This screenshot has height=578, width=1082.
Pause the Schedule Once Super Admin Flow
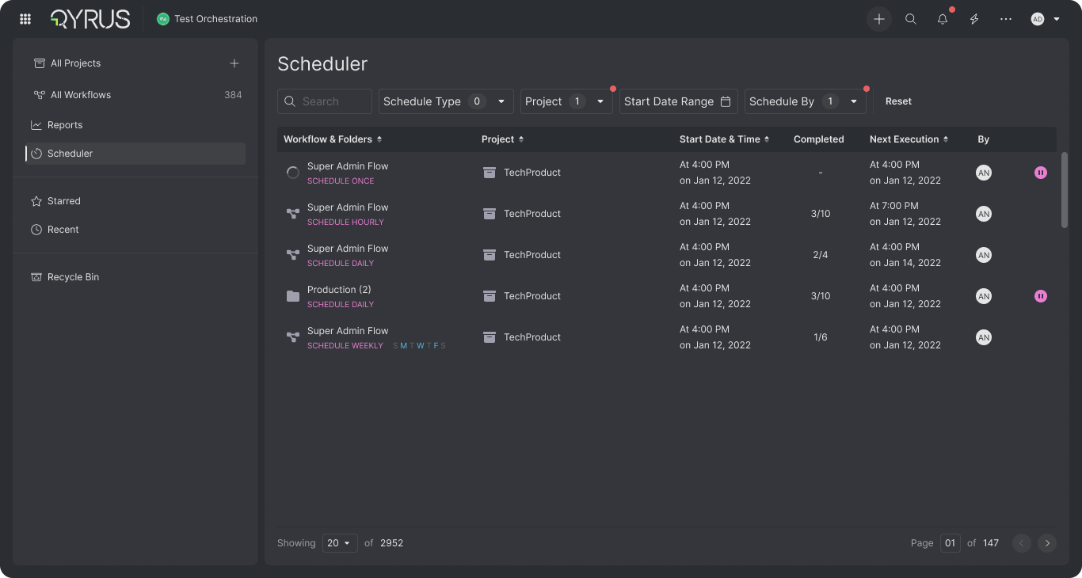tap(1041, 173)
